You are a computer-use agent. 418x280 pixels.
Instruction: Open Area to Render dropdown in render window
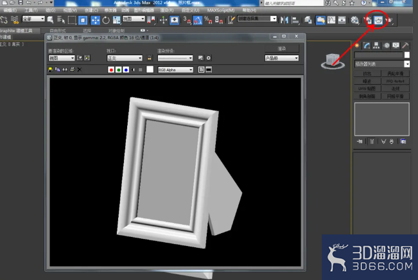pos(62,58)
